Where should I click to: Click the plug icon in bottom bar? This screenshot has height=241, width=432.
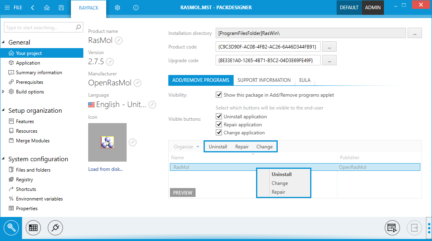(55, 228)
